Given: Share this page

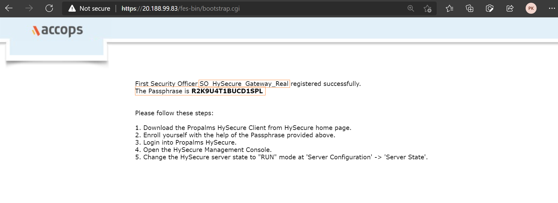Looking at the screenshot, I should tap(510, 9).
